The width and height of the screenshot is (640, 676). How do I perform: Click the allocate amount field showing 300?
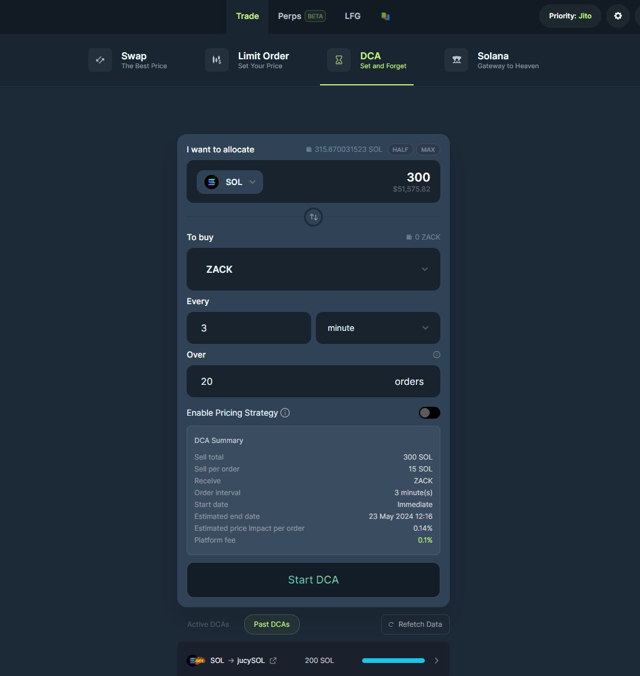418,177
